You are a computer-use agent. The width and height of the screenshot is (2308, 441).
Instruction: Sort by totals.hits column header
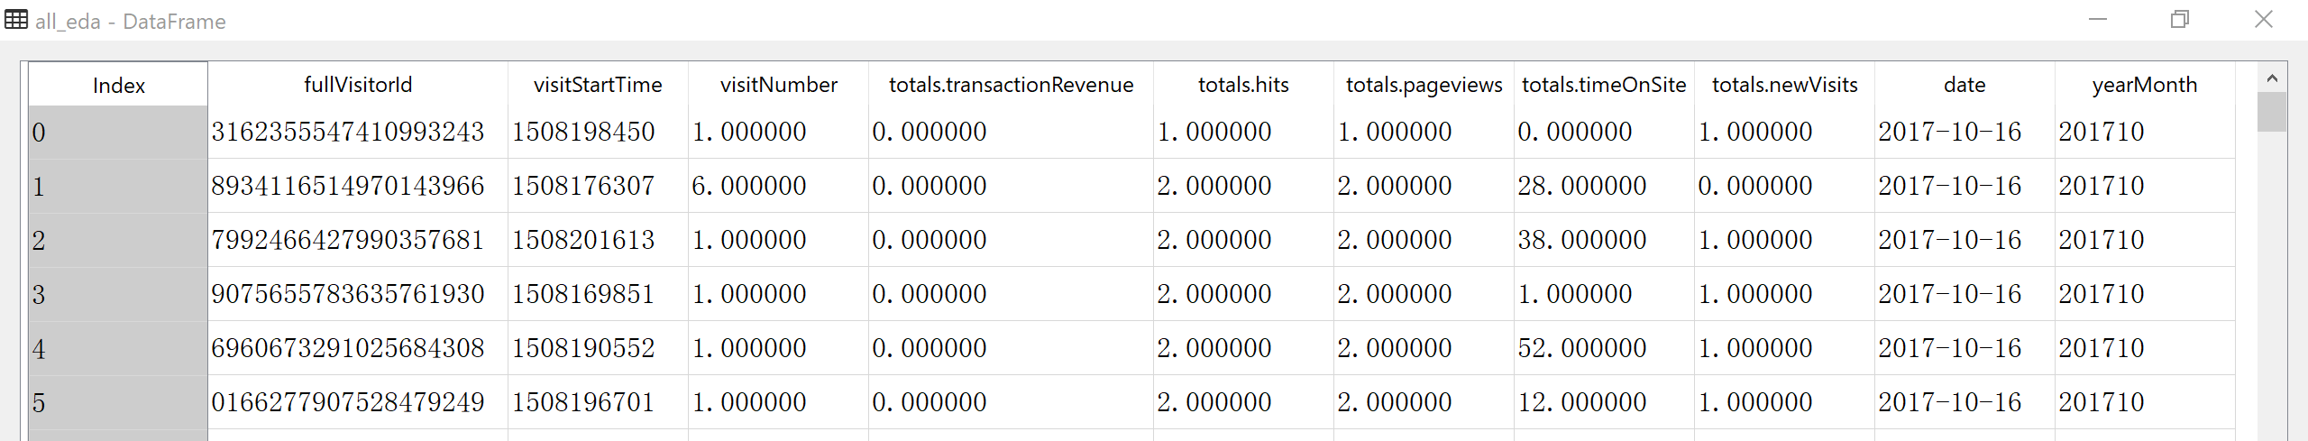point(1243,85)
